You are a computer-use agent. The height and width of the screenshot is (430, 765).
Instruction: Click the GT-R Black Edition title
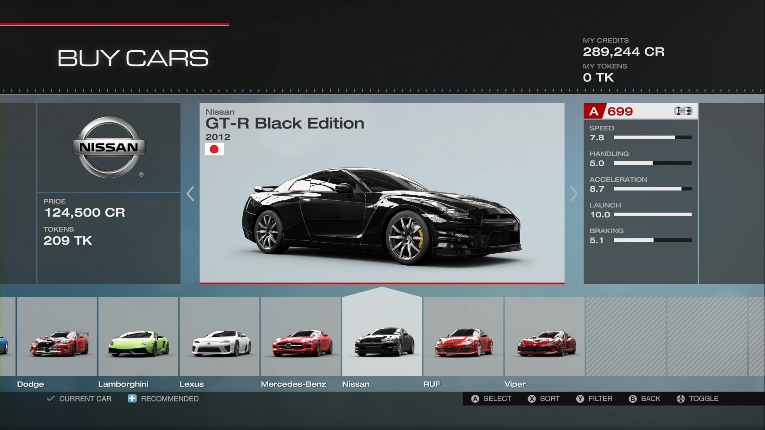click(x=285, y=124)
